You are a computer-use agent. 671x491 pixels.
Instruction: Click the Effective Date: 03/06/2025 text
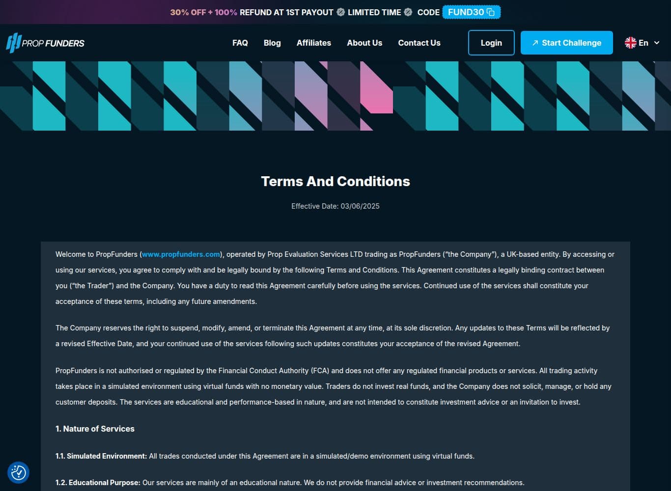click(335, 206)
